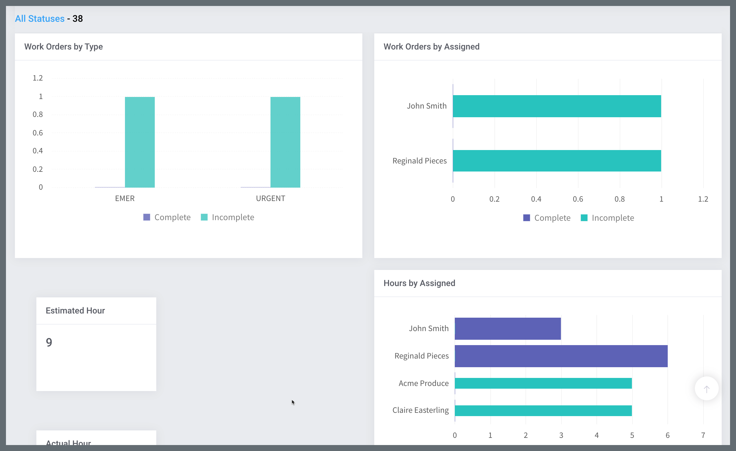
Task: Toggle Complete legend in Work Orders by Assigned
Action: tap(552, 218)
